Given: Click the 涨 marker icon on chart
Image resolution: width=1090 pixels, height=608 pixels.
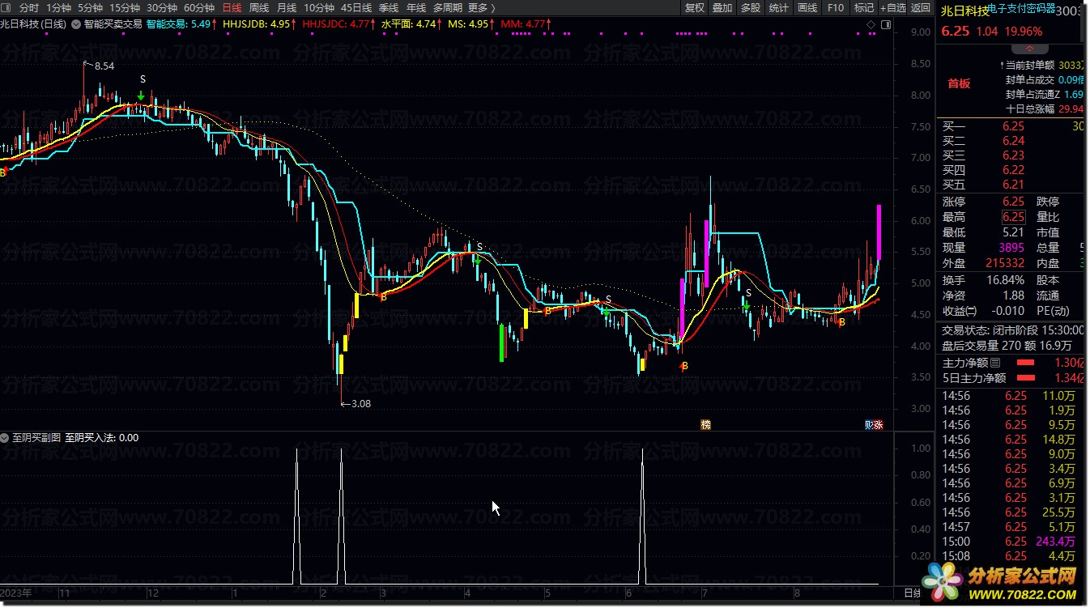Looking at the screenshot, I should click(x=879, y=424).
